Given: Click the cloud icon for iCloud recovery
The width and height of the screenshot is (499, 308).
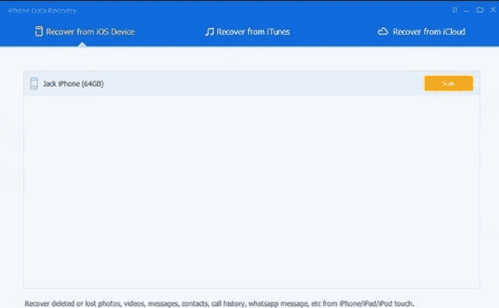Looking at the screenshot, I should tap(382, 32).
